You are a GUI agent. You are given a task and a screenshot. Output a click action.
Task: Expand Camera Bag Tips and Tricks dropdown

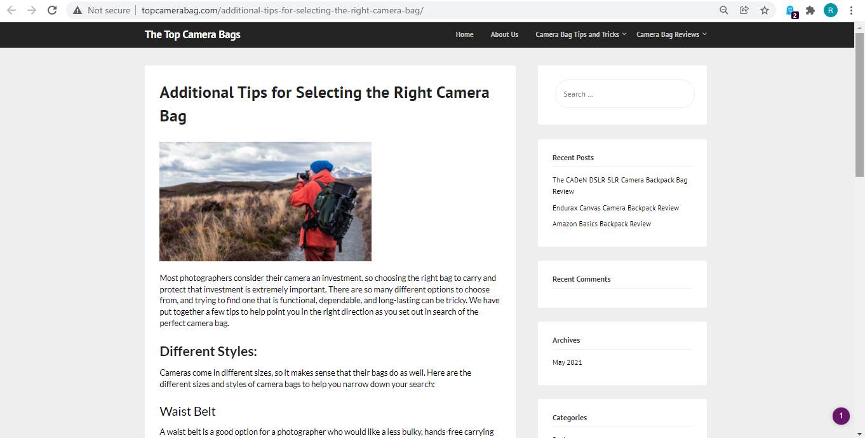[x=580, y=34]
